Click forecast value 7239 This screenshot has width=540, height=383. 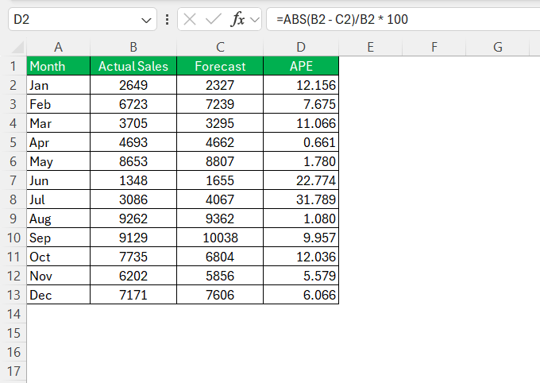220,104
